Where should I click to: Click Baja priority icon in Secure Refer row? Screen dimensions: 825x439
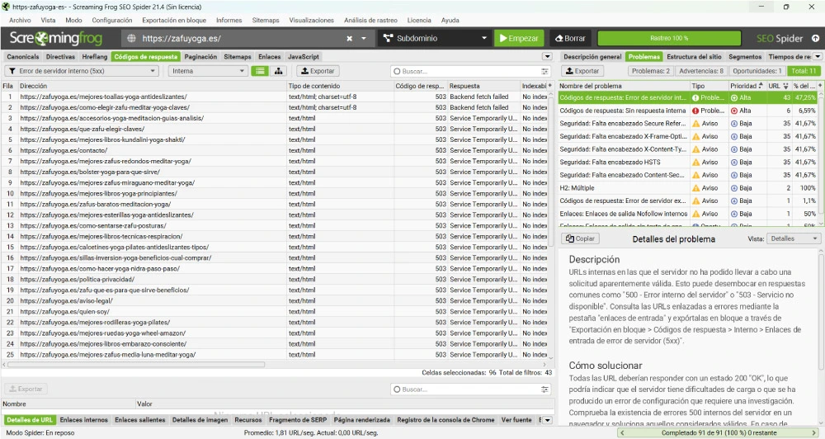(734, 124)
